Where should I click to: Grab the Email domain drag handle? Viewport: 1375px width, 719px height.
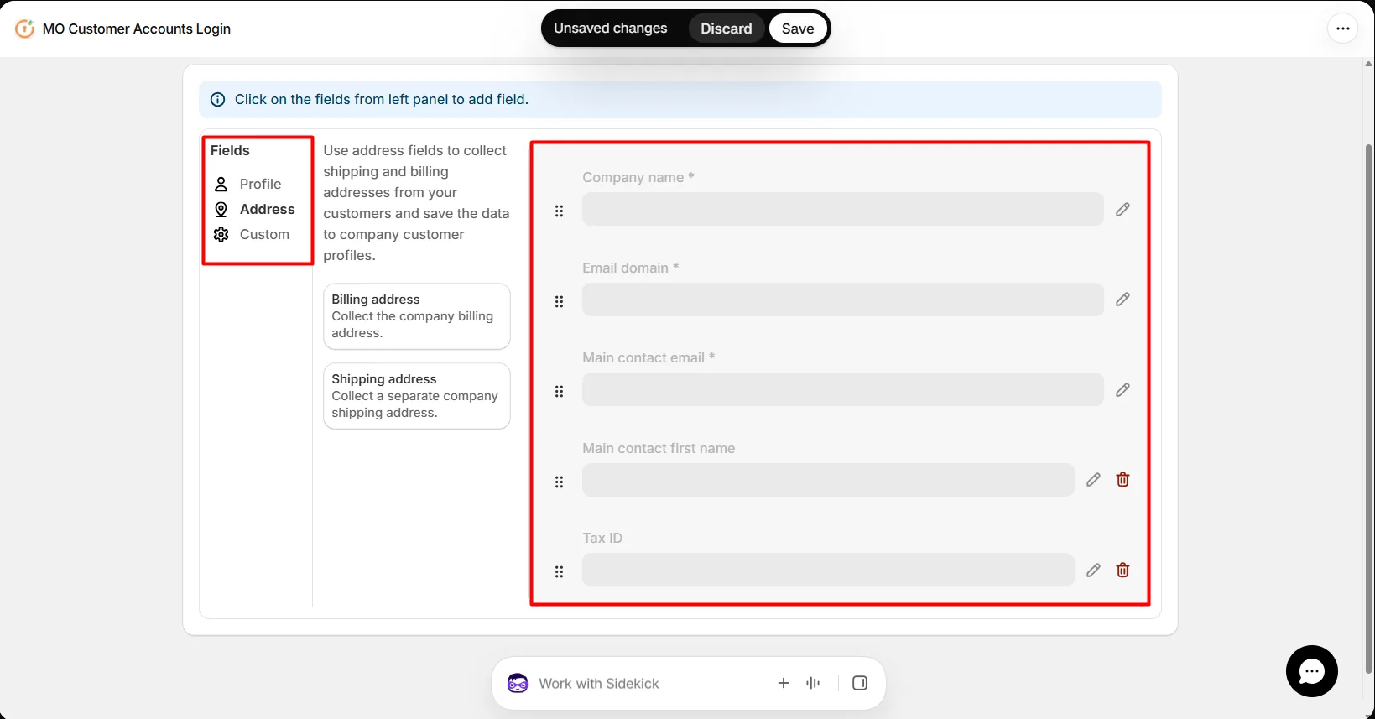[560, 302]
